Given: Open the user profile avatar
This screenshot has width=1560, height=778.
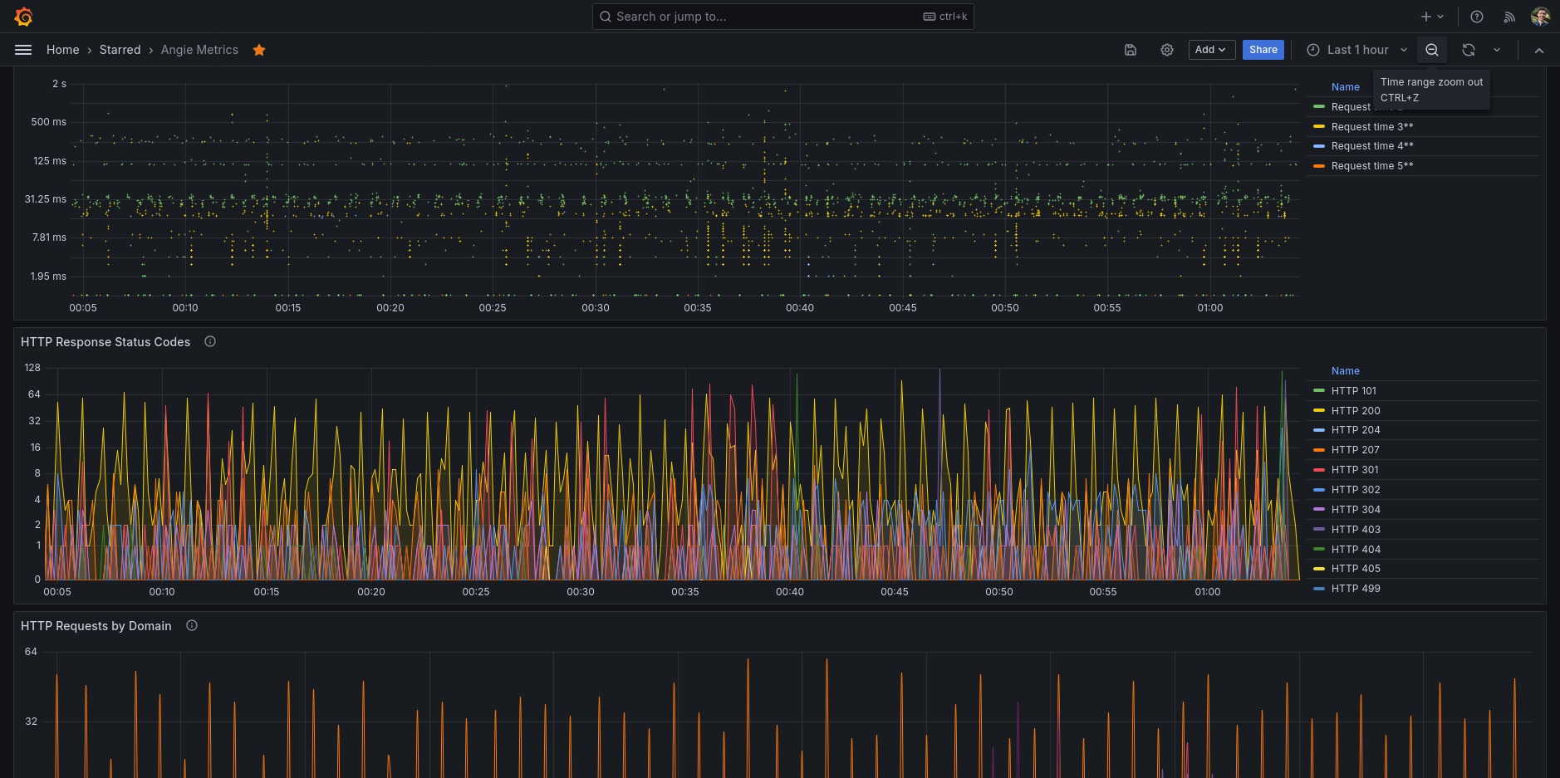Looking at the screenshot, I should (x=1540, y=17).
